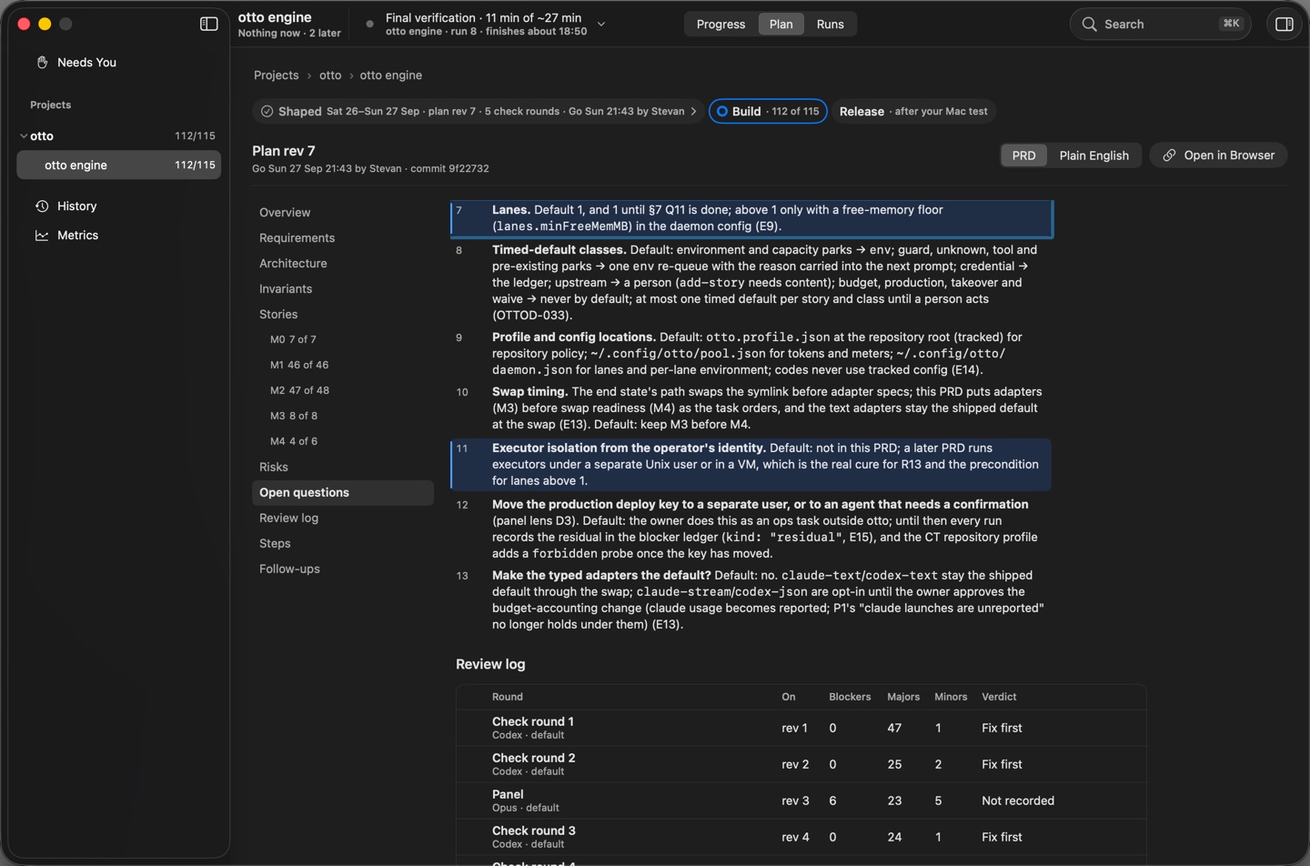Select the Plan tab
1310x866 pixels.
[781, 24]
